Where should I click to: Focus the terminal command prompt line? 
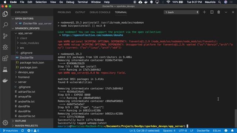123,126
